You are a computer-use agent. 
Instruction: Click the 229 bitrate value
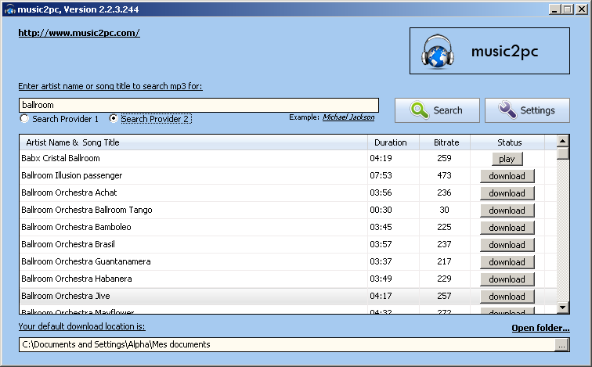pyautogui.click(x=444, y=279)
